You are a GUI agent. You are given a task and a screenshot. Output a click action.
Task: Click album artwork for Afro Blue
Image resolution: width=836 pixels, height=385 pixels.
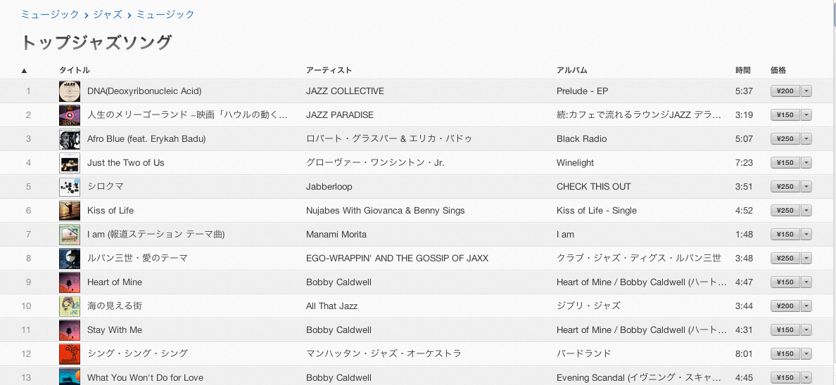pyautogui.click(x=69, y=139)
